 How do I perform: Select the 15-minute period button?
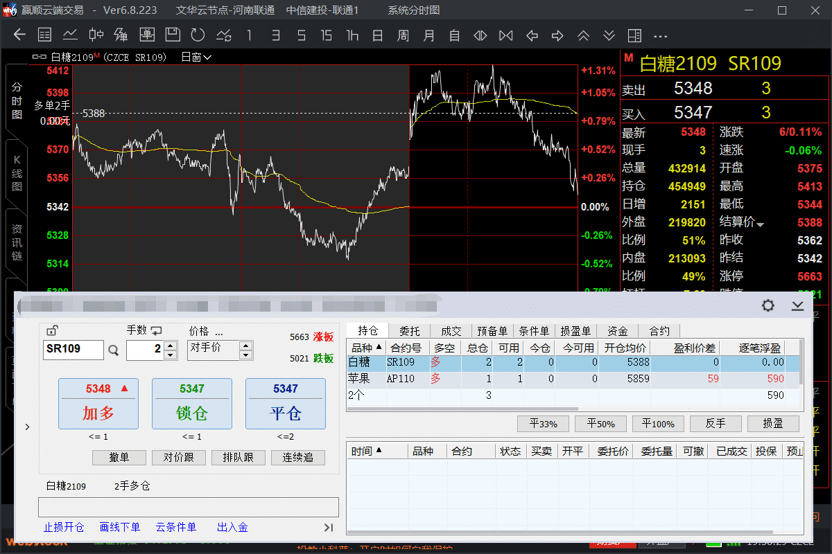tap(327, 35)
